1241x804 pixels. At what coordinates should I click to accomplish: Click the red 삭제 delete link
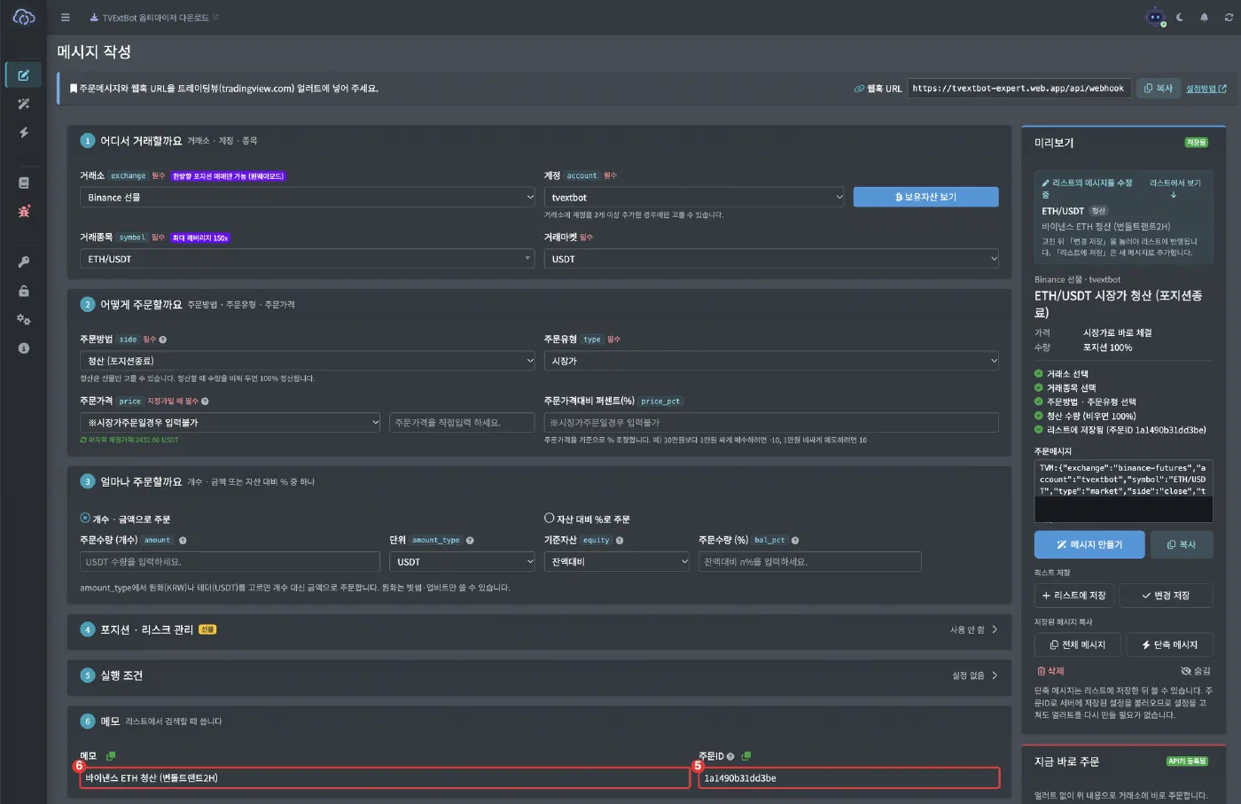click(x=1050, y=671)
